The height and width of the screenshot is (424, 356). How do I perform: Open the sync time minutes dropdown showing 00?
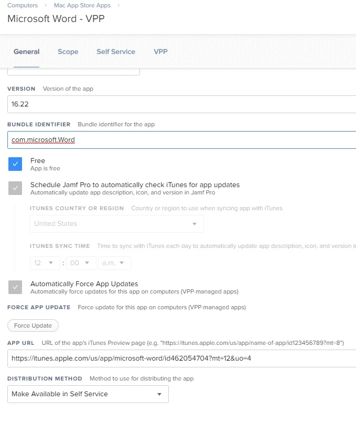click(x=81, y=263)
